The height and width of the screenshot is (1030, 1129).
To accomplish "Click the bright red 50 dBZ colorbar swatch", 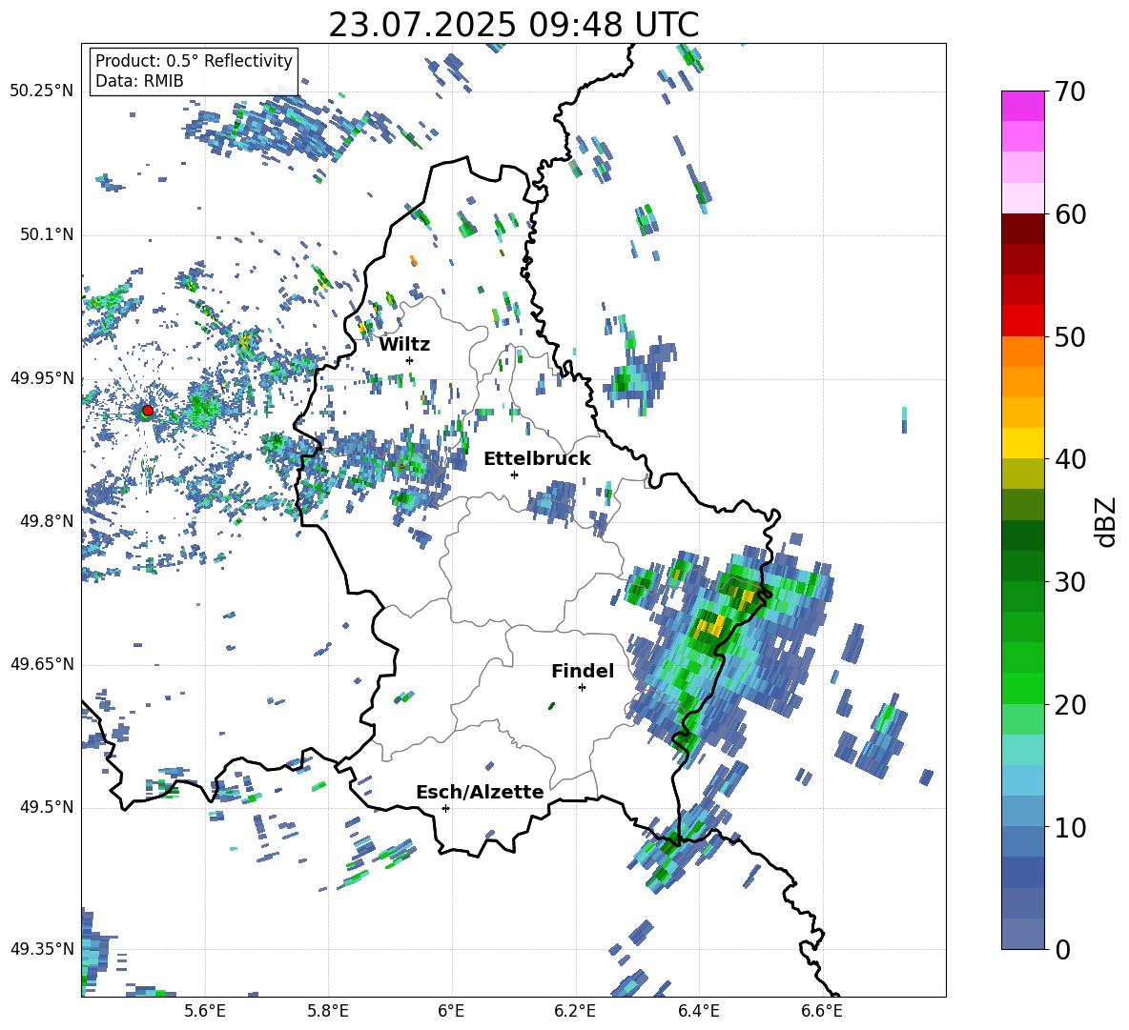I will (x=1022, y=321).
